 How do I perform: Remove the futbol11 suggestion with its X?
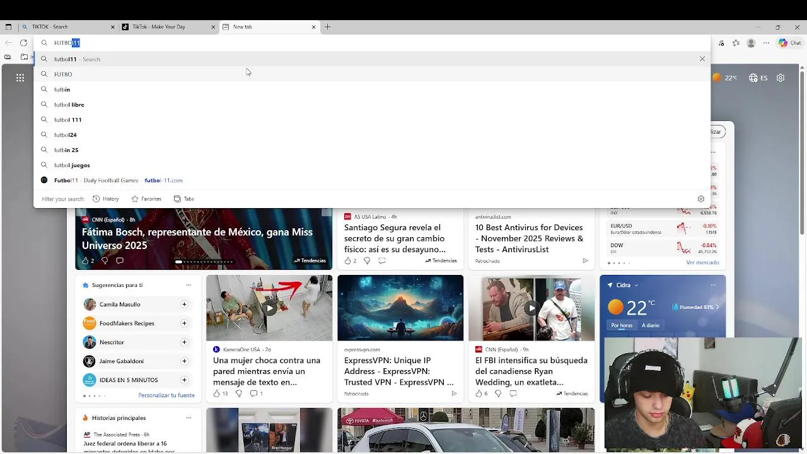tap(702, 59)
